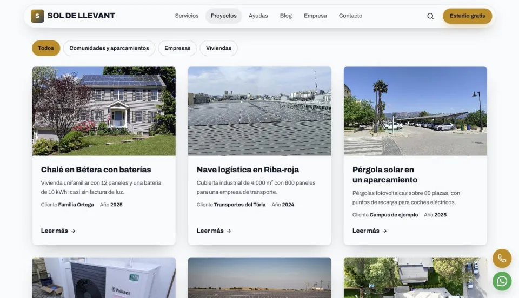
Task: Open the industrial roof panels photo
Action: pyautogui.click(x=259, y=111)
